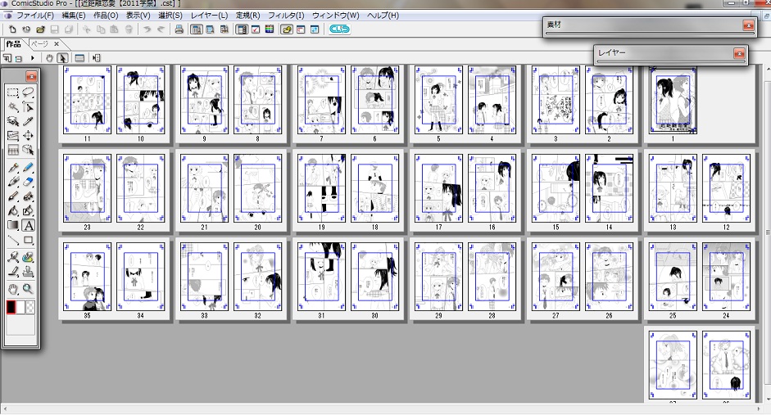Screen dimensions: 771x415
Task: Select the eyedropper tool
Action: tap(28, 121)
